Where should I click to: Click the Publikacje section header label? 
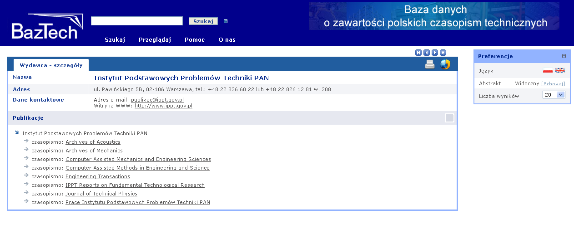click(x=28, y=118)
